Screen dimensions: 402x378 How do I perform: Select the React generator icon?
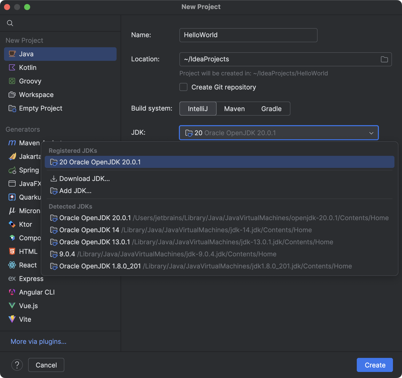[12, 265]
